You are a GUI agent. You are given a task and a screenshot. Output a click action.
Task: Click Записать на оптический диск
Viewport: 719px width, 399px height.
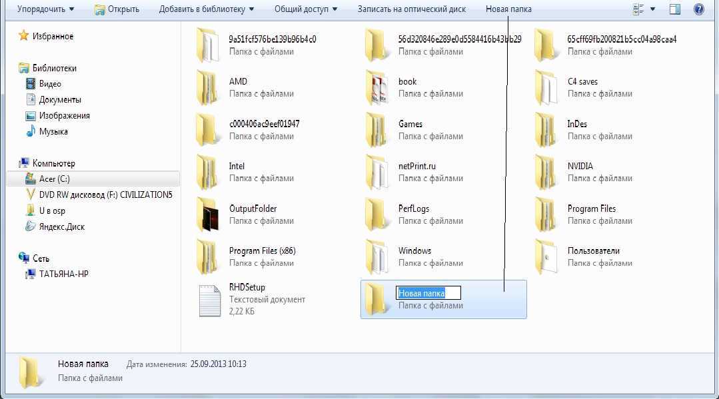[411, 9]
